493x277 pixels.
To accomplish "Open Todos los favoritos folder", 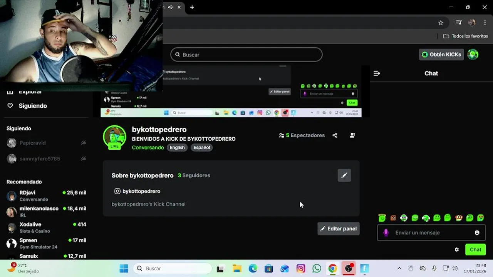I will point(466,36).
